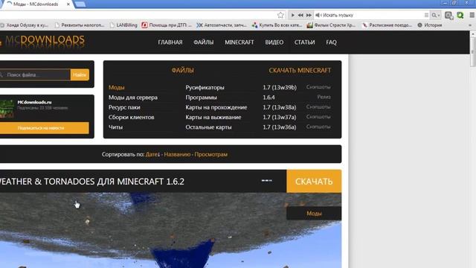Click the page vertical scrollbar thumb

click(473, 51)
